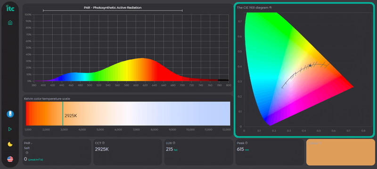Image resolution: width=377 pixels, height=169 pixels.
Task: Open the Colour help info icon
Action: [320, 143]
